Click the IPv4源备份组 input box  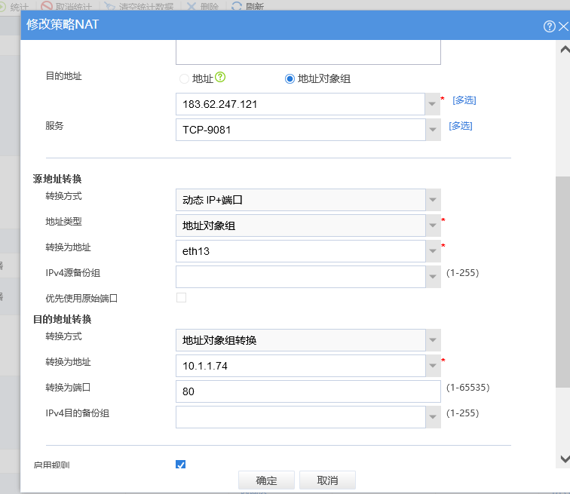click(x=301, y=277)
